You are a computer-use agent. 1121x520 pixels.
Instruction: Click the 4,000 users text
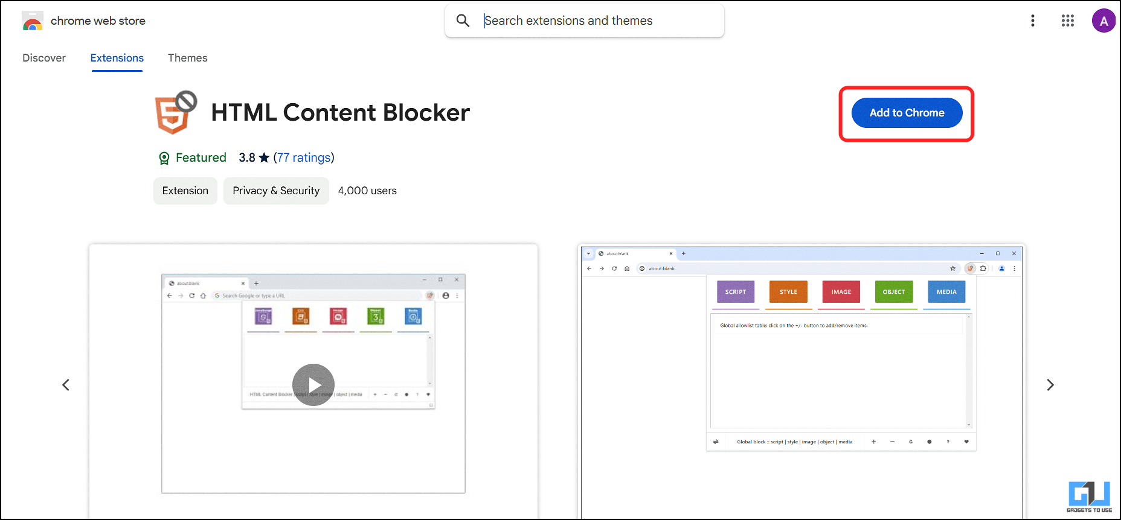pyautogui.click(x=367, y=191)
